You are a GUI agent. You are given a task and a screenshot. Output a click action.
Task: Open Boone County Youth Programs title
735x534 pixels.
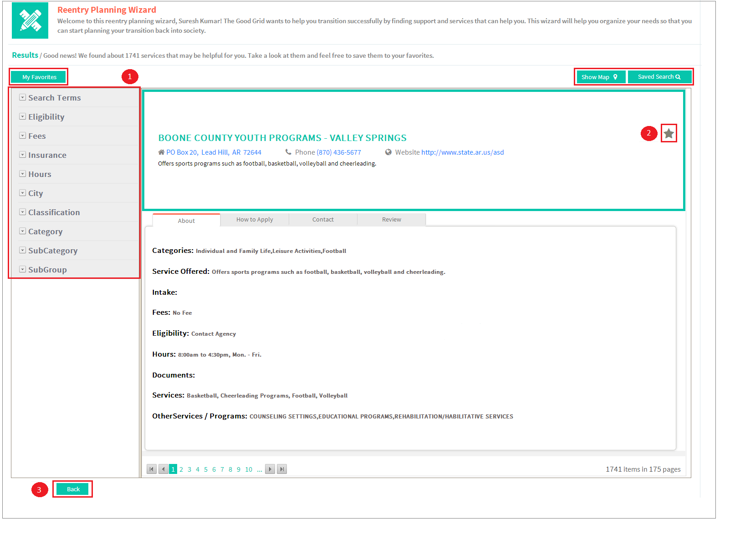[282, 138]
